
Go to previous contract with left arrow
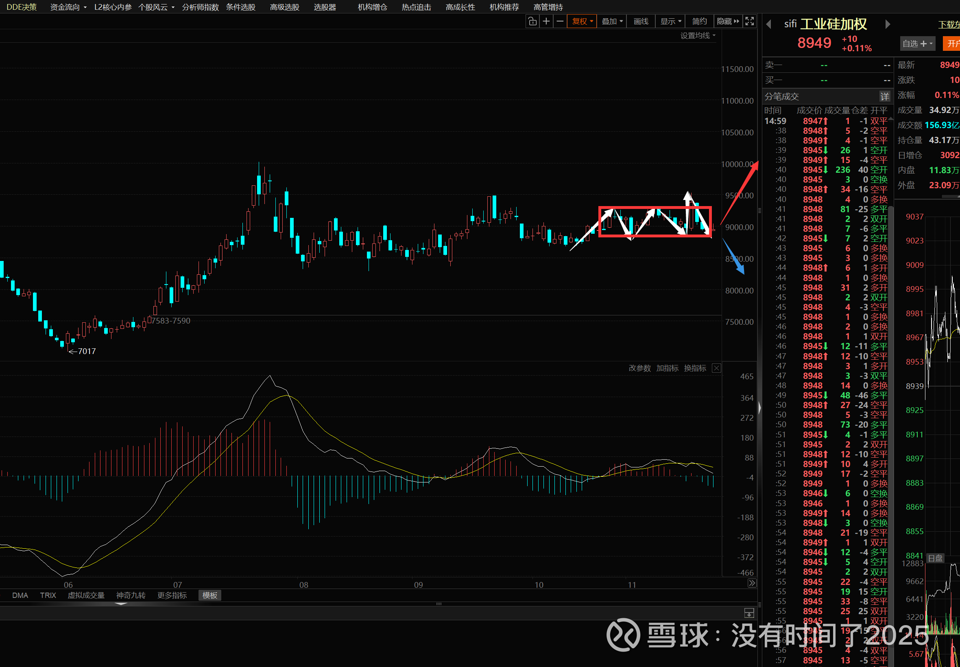pyautogui.click(x=768, y=24)
